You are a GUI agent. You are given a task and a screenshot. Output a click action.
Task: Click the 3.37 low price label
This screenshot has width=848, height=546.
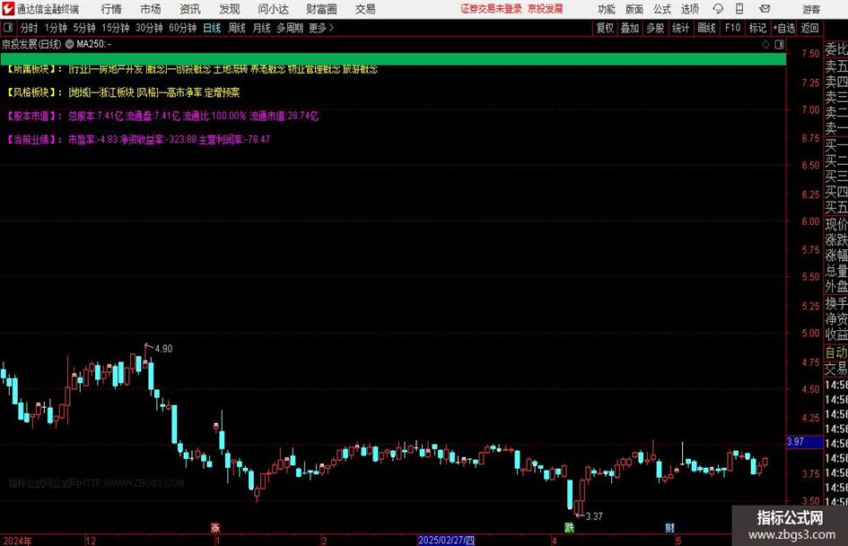(594, 516)
